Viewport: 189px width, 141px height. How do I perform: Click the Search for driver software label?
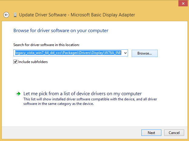click(x=46, y=45)
